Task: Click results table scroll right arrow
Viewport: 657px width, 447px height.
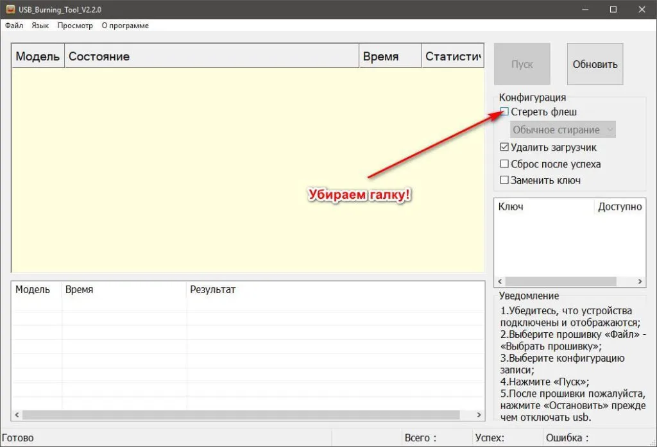Action: [x=479, y=415]
